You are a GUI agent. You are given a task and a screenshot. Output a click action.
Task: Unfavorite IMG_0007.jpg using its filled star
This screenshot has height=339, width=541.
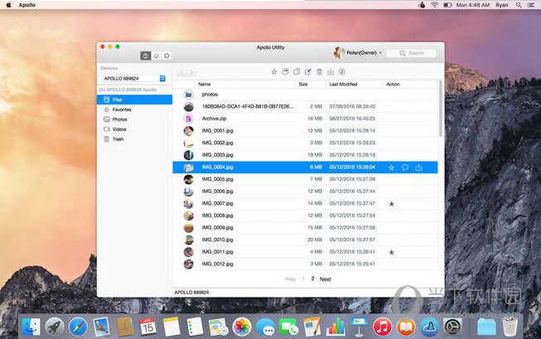[x=392, y=204]
